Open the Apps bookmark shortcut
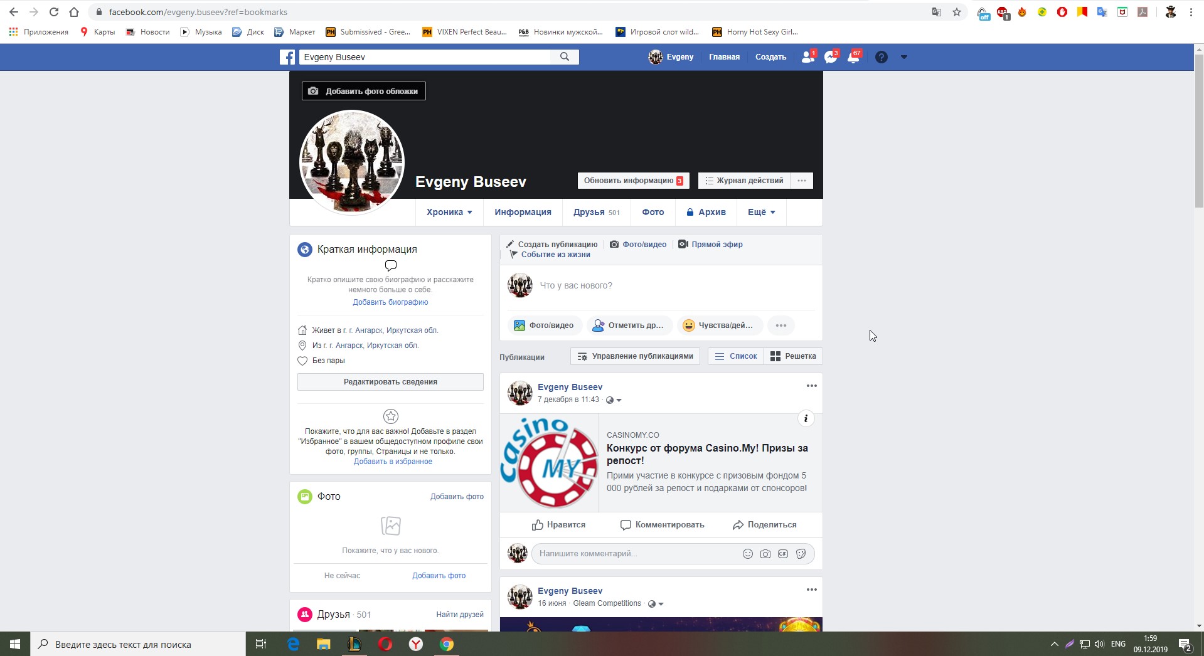Viewport: 1204px width, 656px height. (x=39, y=32)
